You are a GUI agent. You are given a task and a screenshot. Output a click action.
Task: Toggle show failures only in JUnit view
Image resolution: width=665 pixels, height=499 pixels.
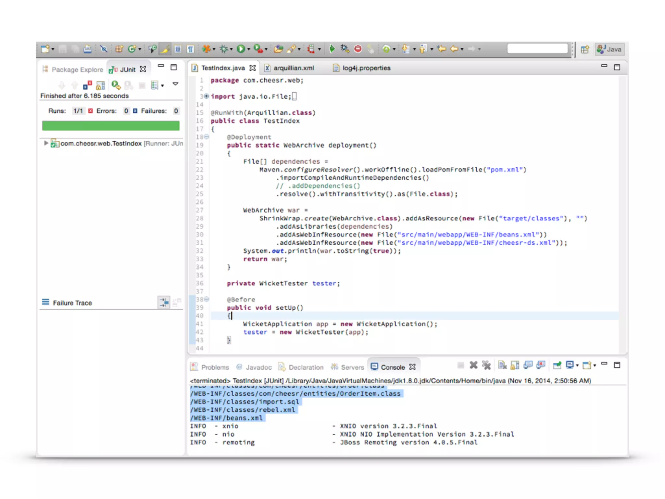point(87,85)
